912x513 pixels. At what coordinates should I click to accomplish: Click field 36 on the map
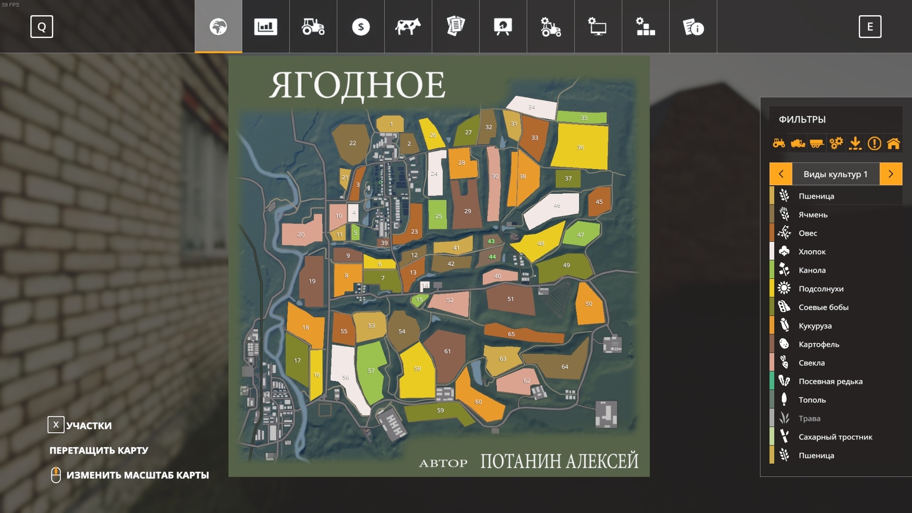tap(581, 147)
